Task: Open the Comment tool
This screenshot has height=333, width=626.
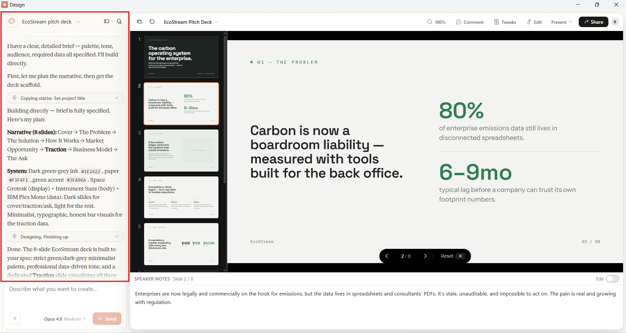Action: click(x=470, y=22)
